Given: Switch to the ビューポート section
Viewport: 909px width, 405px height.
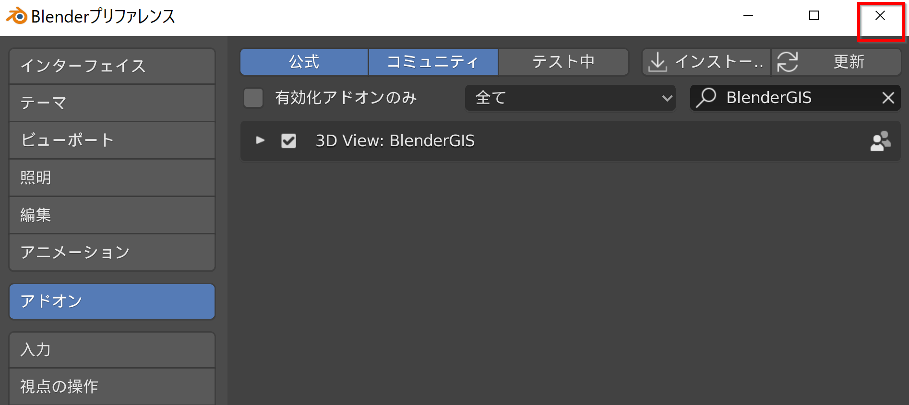Looking at the screenshot, I should click(x=112, y=140).
